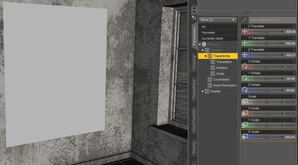Viewport: 298px width, 165px height.
Task: Open X Rotate gear settings
Action: (294, 62)
